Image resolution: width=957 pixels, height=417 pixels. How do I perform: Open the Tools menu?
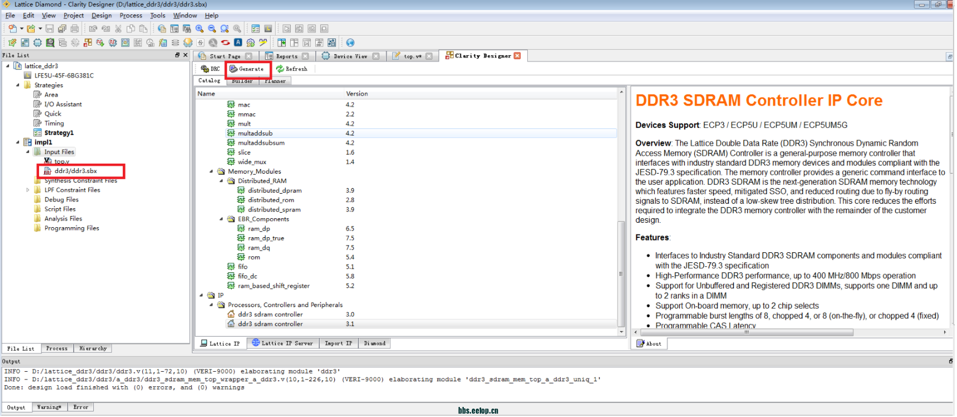tap(158, 16)
